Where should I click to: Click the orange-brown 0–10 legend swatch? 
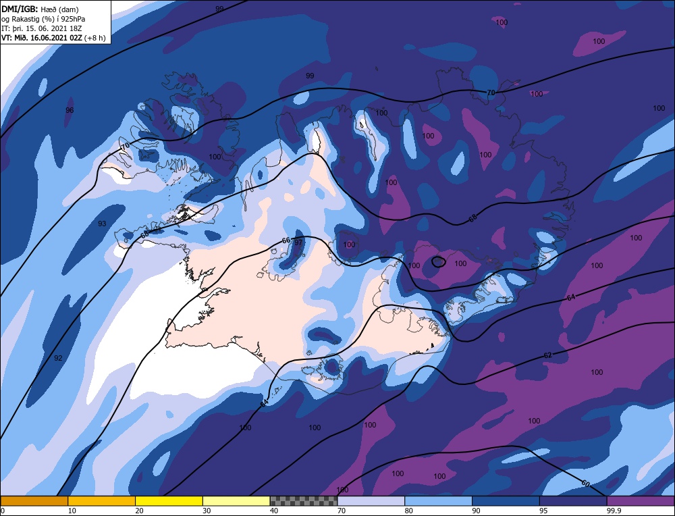[x=34, y=500]
